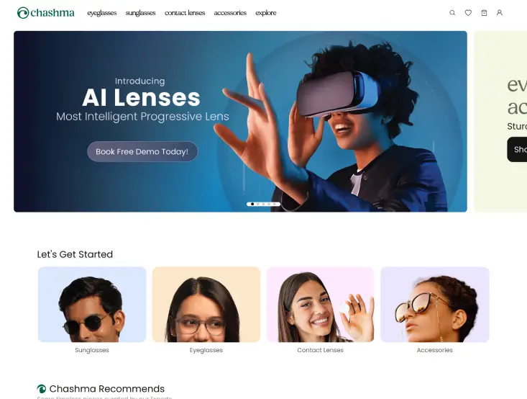Open the sunglasses menu
The width and height of the screenshot is (527, 399).
point(140,13)
